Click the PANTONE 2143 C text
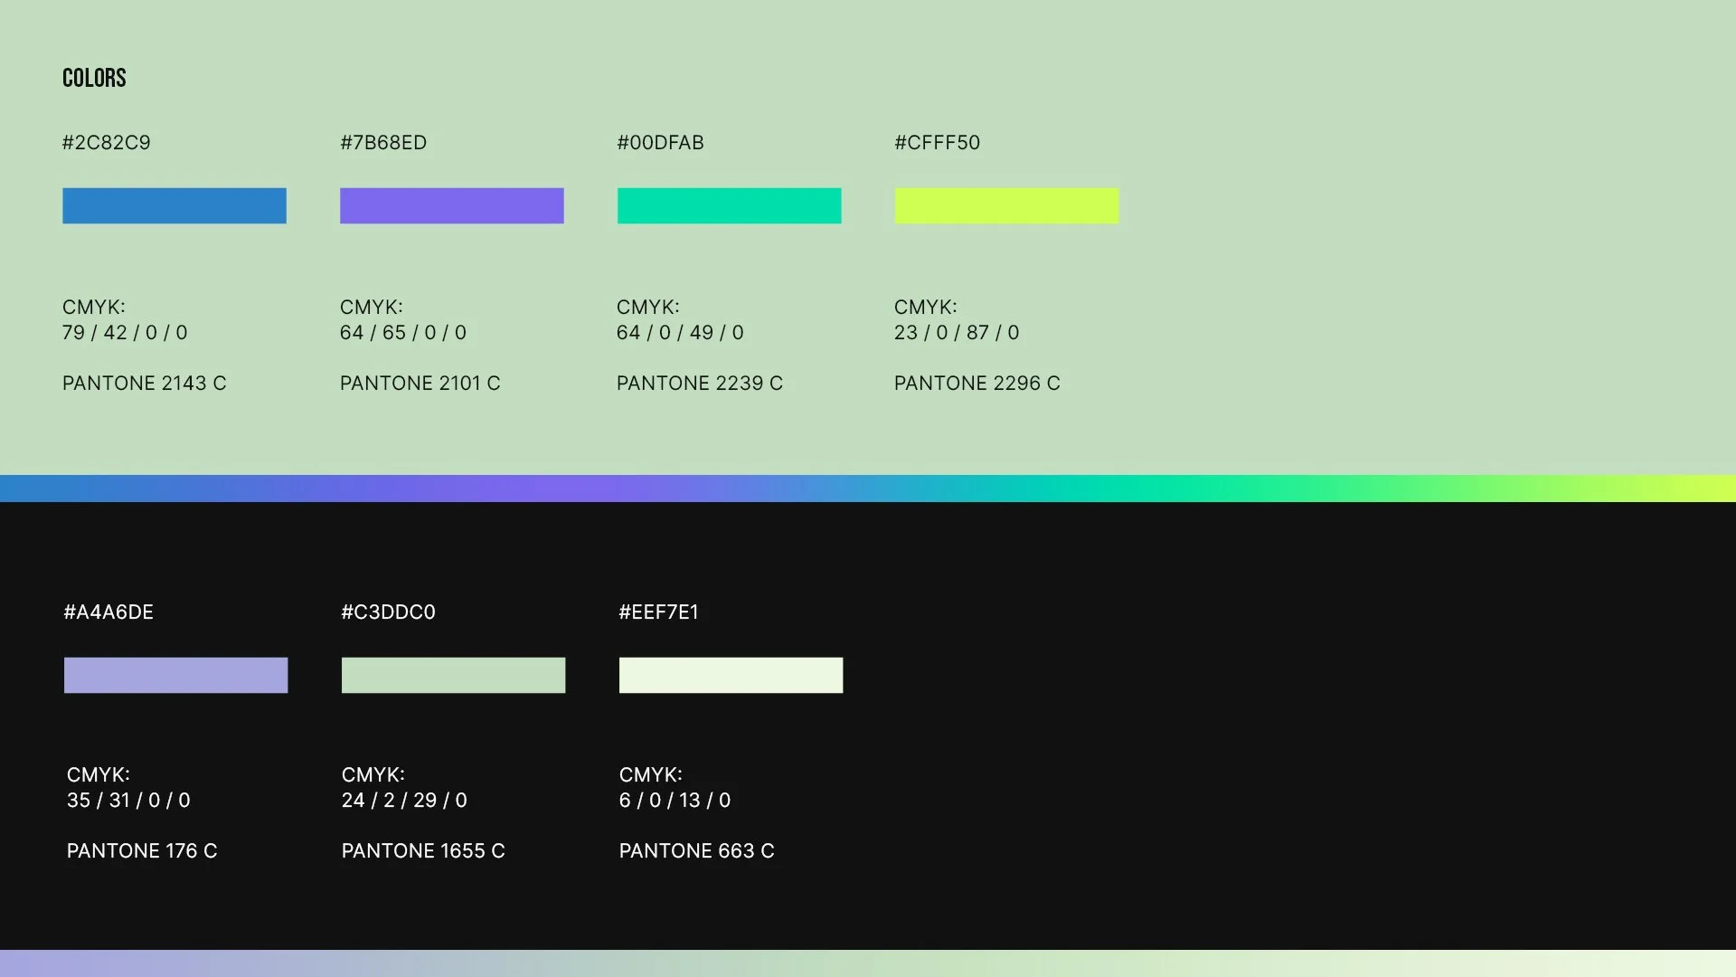 144,383
